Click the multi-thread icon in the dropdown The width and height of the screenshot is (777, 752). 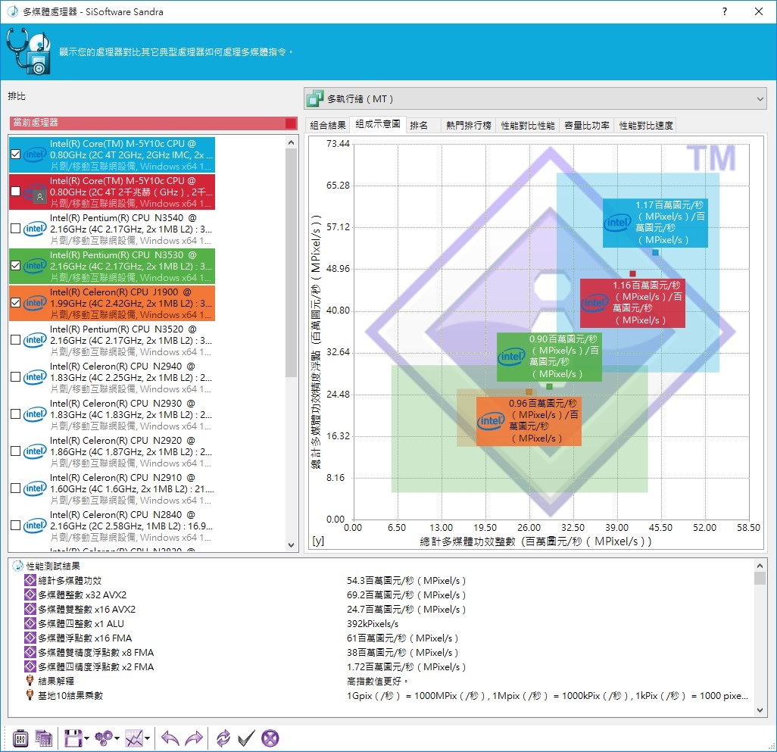tap(315, 98)
